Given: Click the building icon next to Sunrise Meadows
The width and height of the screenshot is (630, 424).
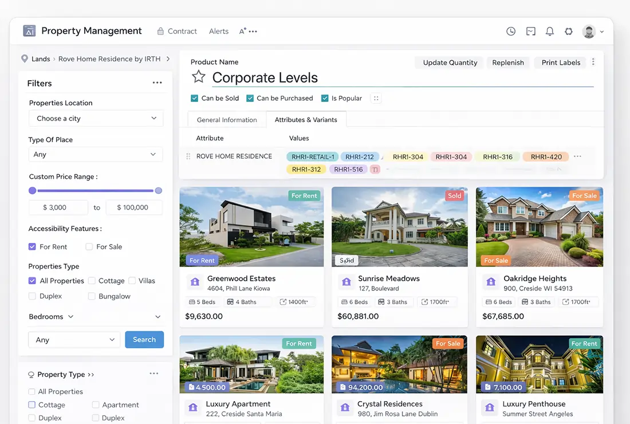Looking at the screenshot, I should [346, 282].
